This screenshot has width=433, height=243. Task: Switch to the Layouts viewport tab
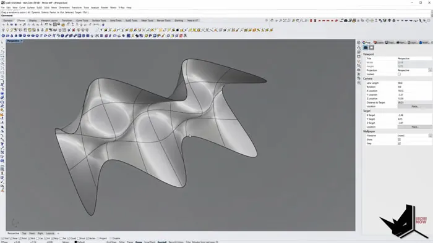pyautogui.click(x=50, y=233)
